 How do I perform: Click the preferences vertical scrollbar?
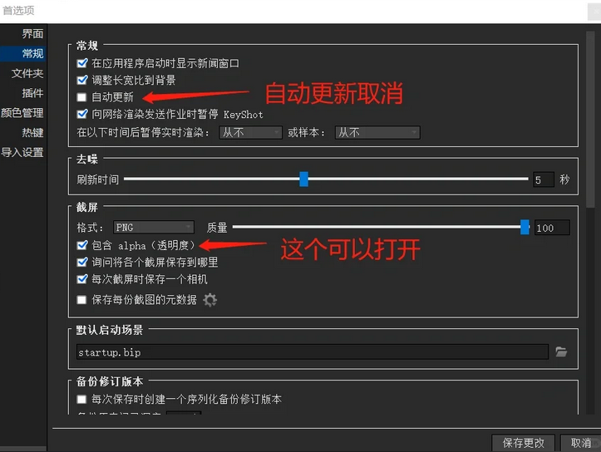pos(590,119)
